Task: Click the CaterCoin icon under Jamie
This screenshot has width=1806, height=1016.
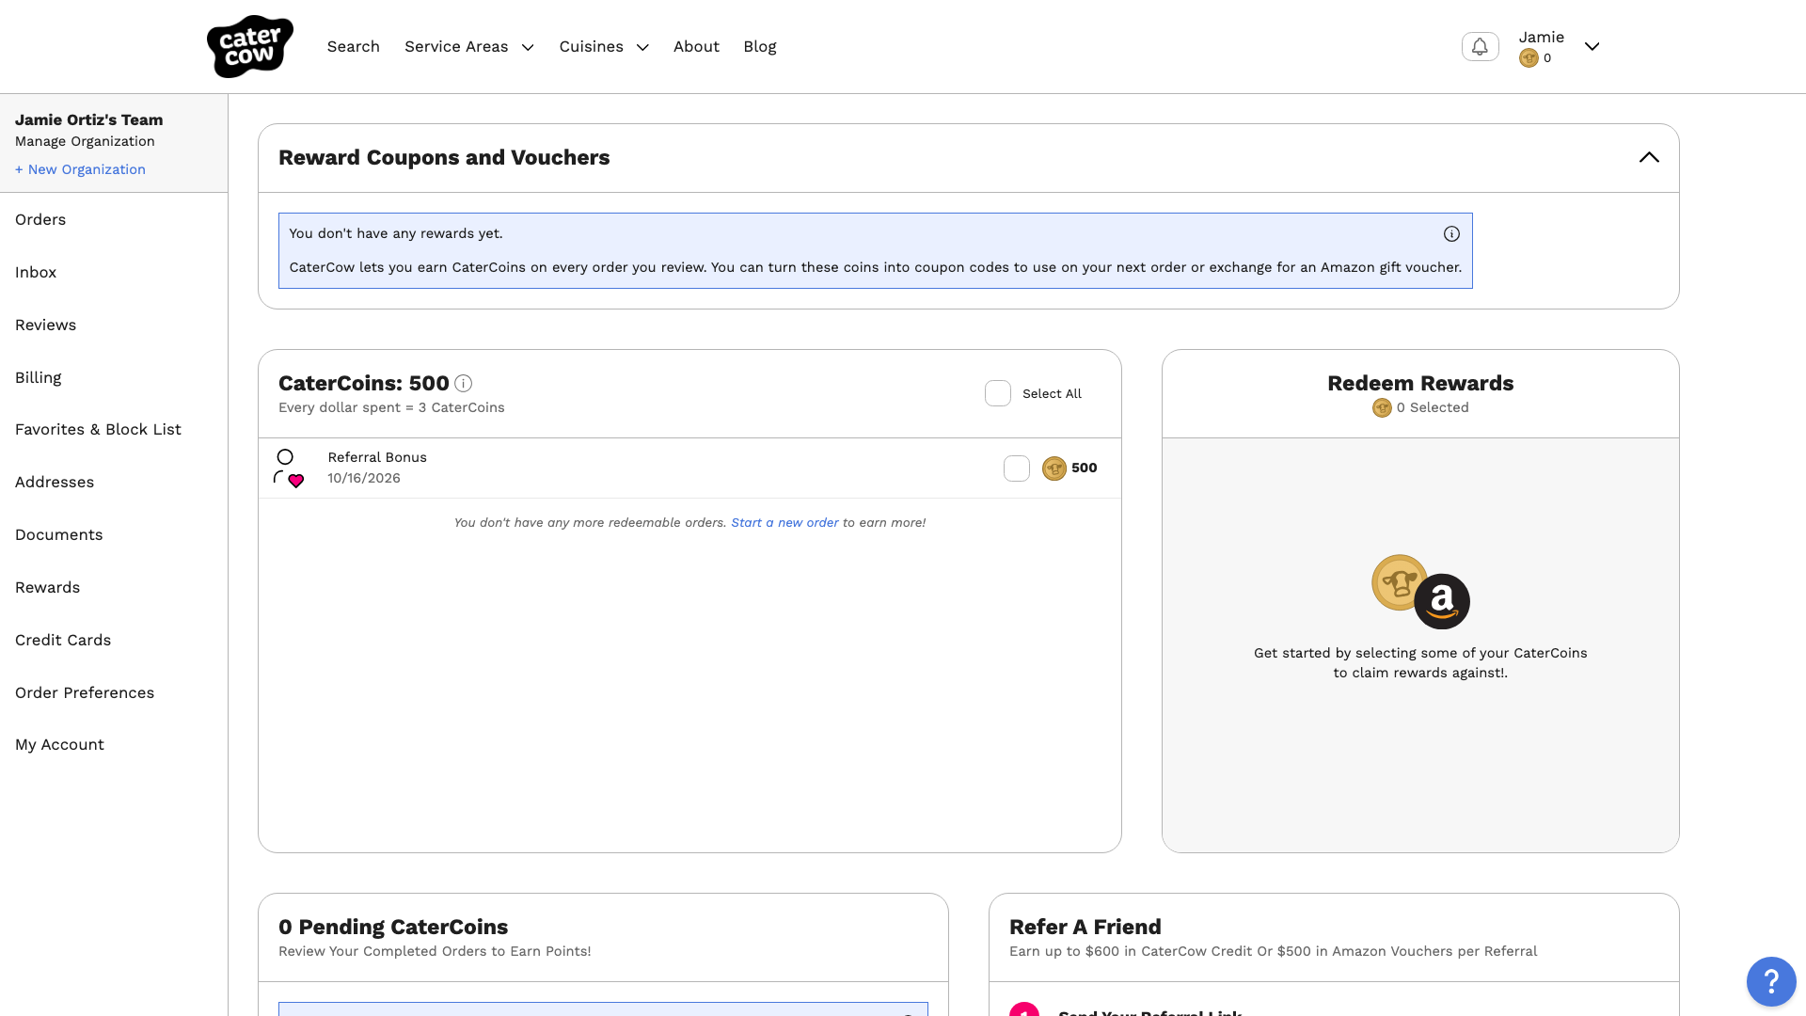Action: click(x=1529, y=58)
